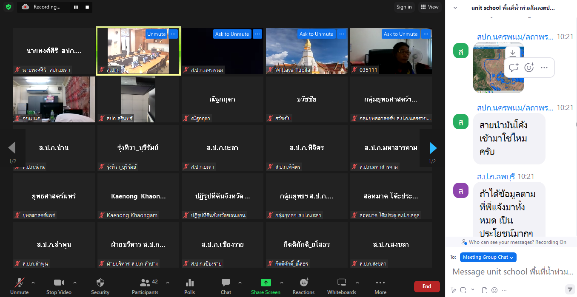Expand video options caret beside Stop Video
Screen dimensions: 577x297
point(75,283)
